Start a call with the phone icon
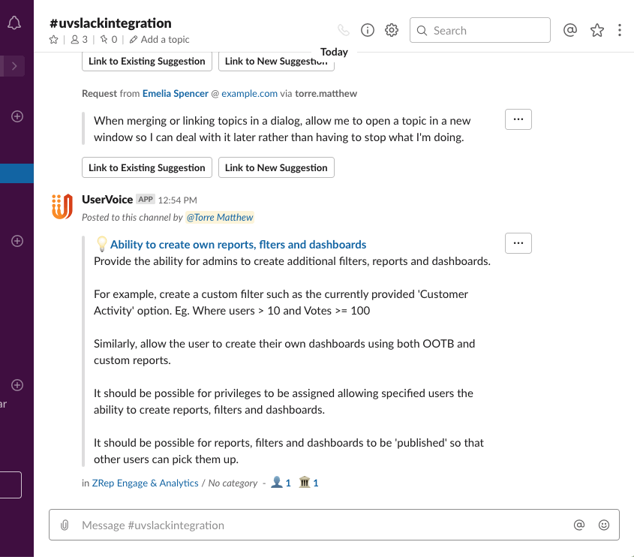634x557 pixels. pyautogui.click(x=344, y=30)
